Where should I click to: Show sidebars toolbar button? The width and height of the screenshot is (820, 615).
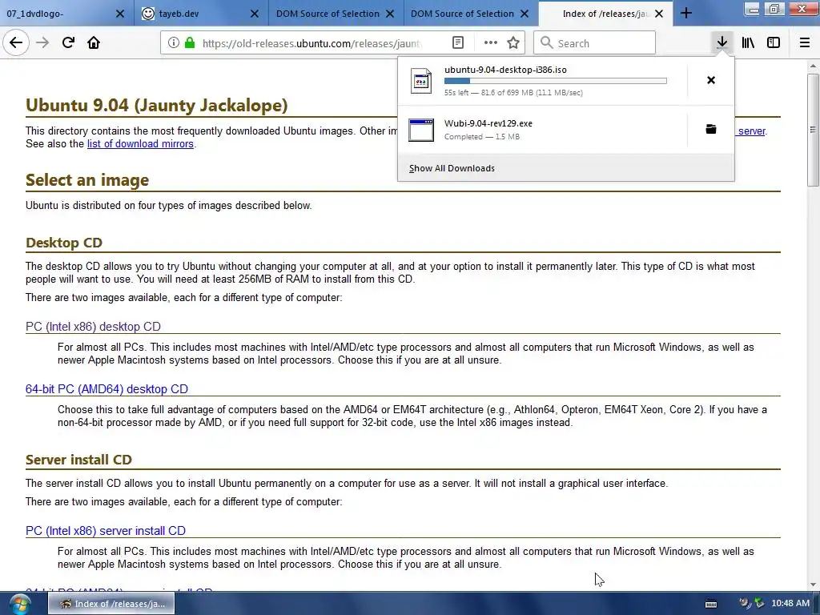coord(774,42)
